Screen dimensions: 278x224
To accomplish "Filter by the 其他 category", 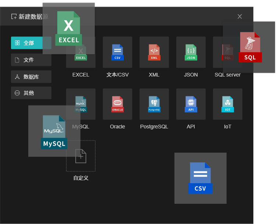I will point(31,93).
